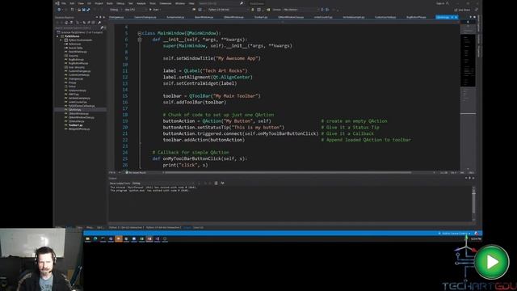Expand the Python Environments tree node
The width and height of the screenshot is (517, 291).
click(61, 40)
